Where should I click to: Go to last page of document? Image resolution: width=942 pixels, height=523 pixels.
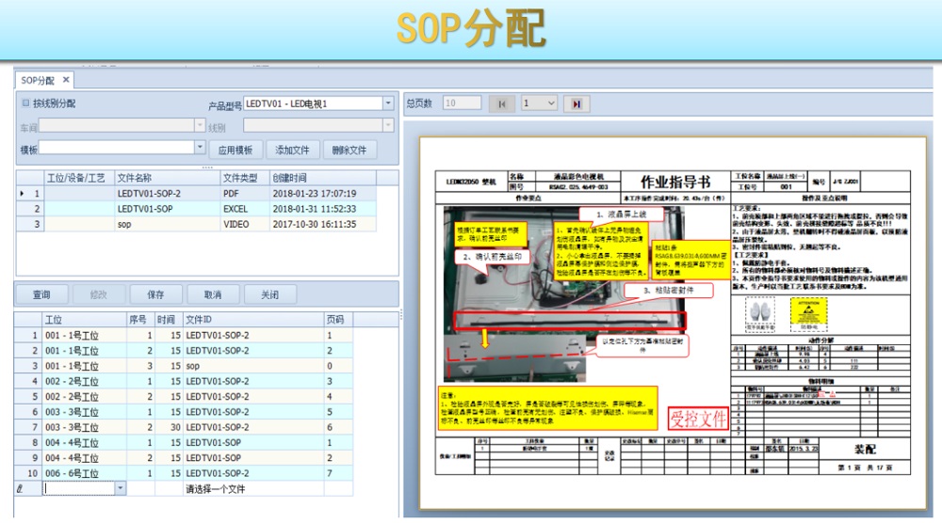click(x=577, y=103)
